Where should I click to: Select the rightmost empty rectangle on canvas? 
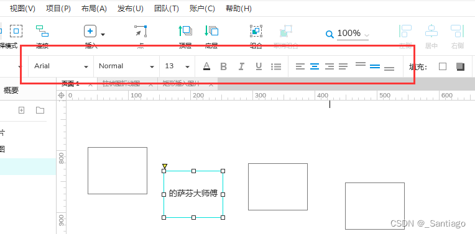tap(375, 206)
